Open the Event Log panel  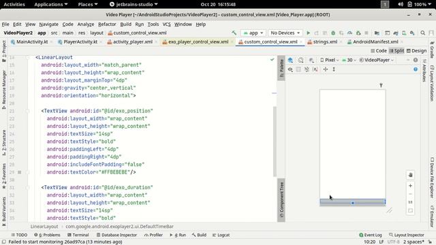371,235
